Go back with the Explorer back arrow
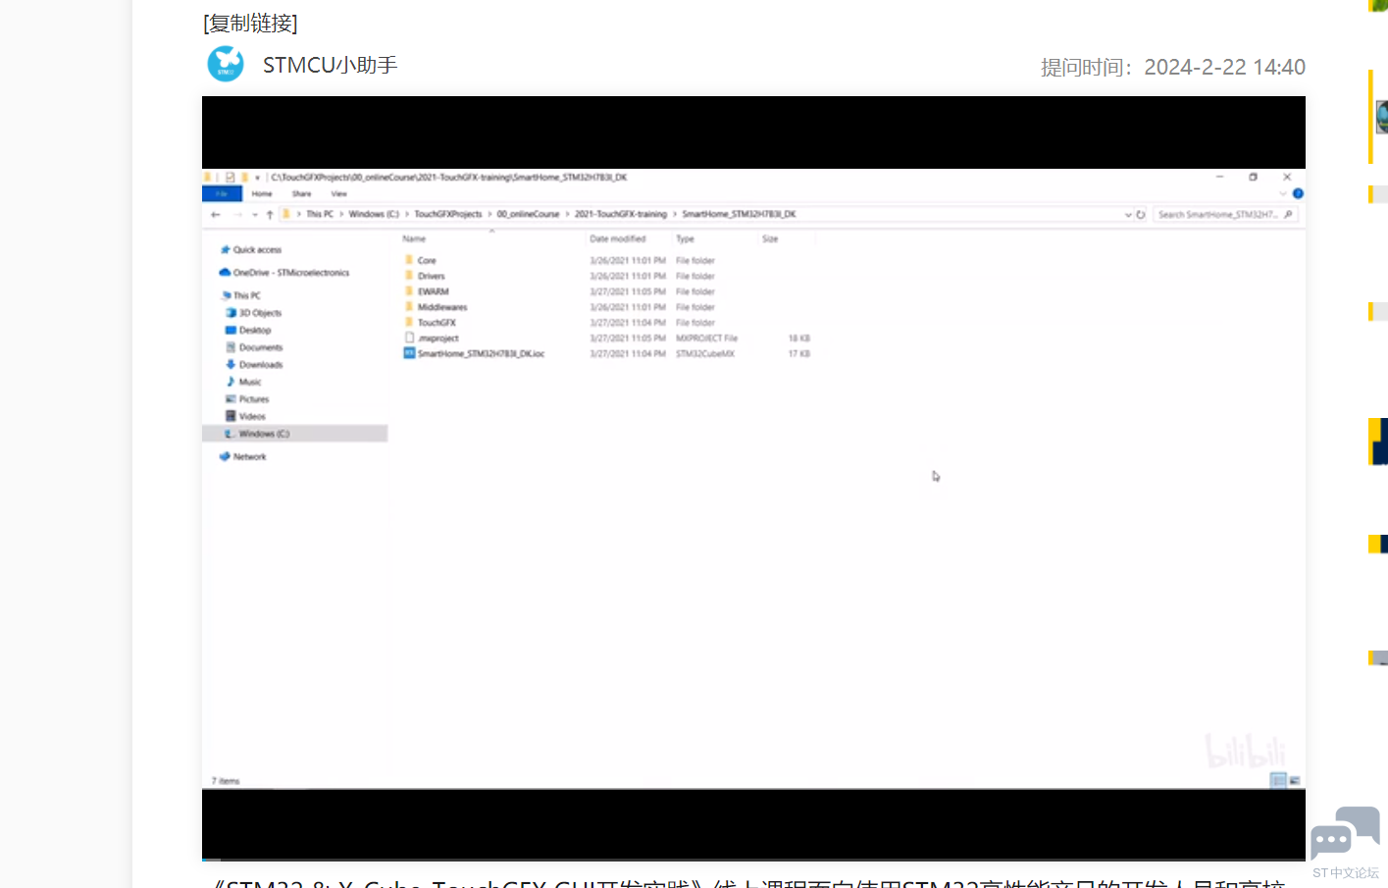Image resolution: width=1388 pixels, height=888 pixels. click(216, 214)
